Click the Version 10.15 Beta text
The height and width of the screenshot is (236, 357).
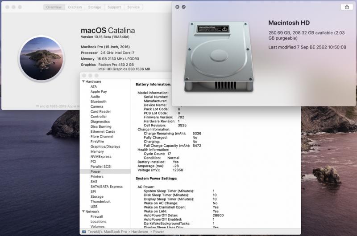tap(105, 37)
